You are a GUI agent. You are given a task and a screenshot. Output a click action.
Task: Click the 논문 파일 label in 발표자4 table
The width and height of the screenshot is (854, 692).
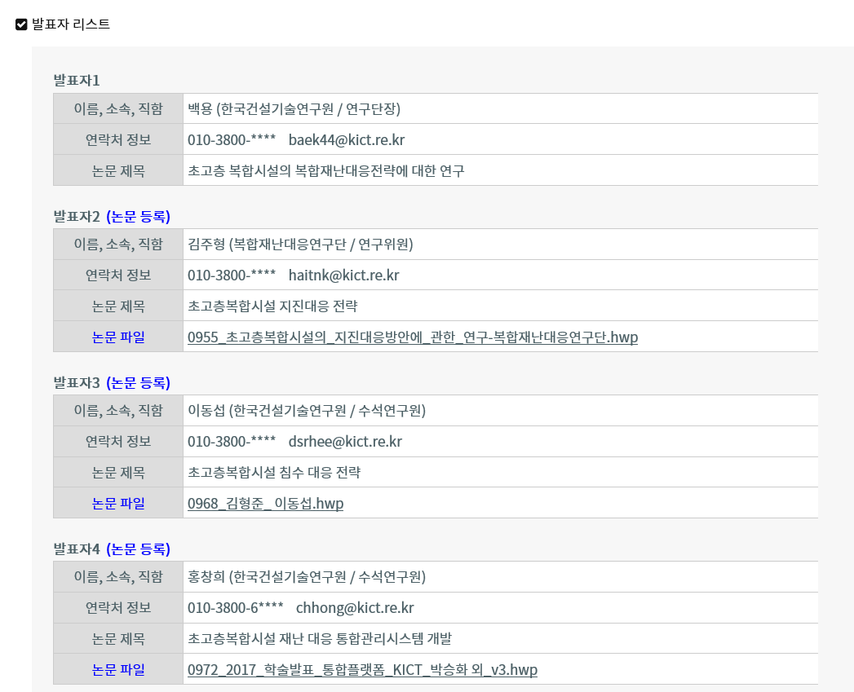(x=118, y=670)
